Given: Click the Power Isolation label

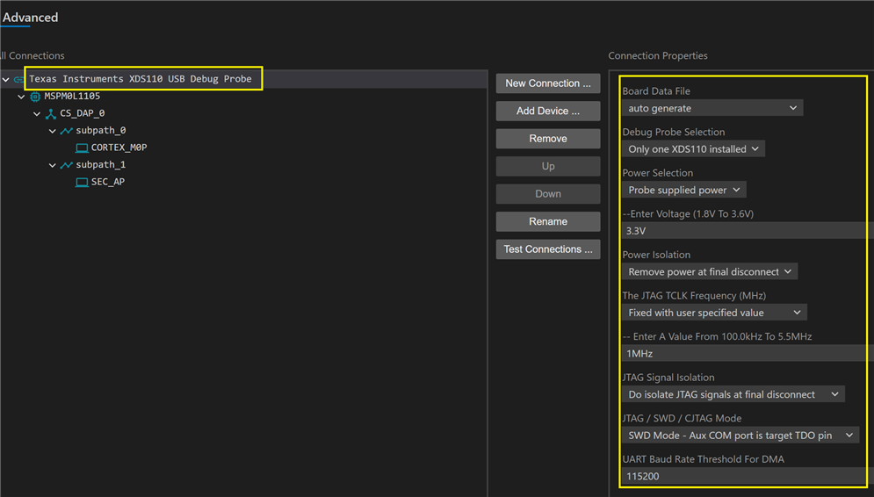Looking at the screenshot, I should point(656,255).
